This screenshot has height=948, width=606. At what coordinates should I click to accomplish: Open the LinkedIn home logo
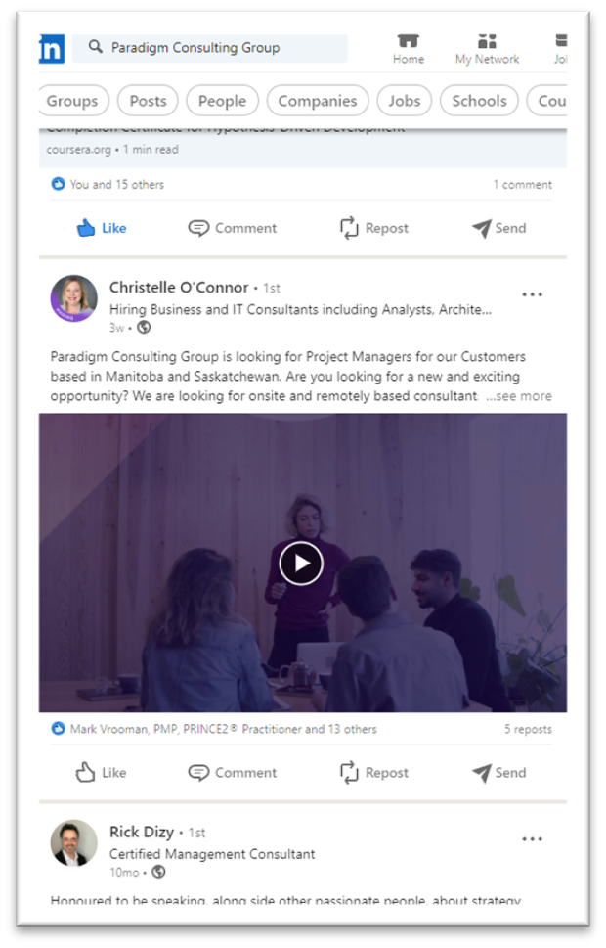click(x=52, y=48)
